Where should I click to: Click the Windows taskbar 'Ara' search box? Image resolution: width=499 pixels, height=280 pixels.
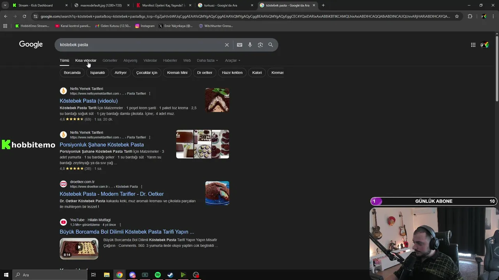[x=50, y=275]
